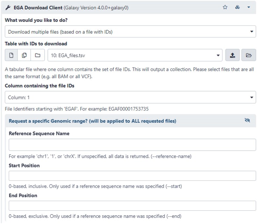257x224 pixels.
Task: Select the multiple datasets input mode icon
Action: pyautogui.click(x=24, y=55)
